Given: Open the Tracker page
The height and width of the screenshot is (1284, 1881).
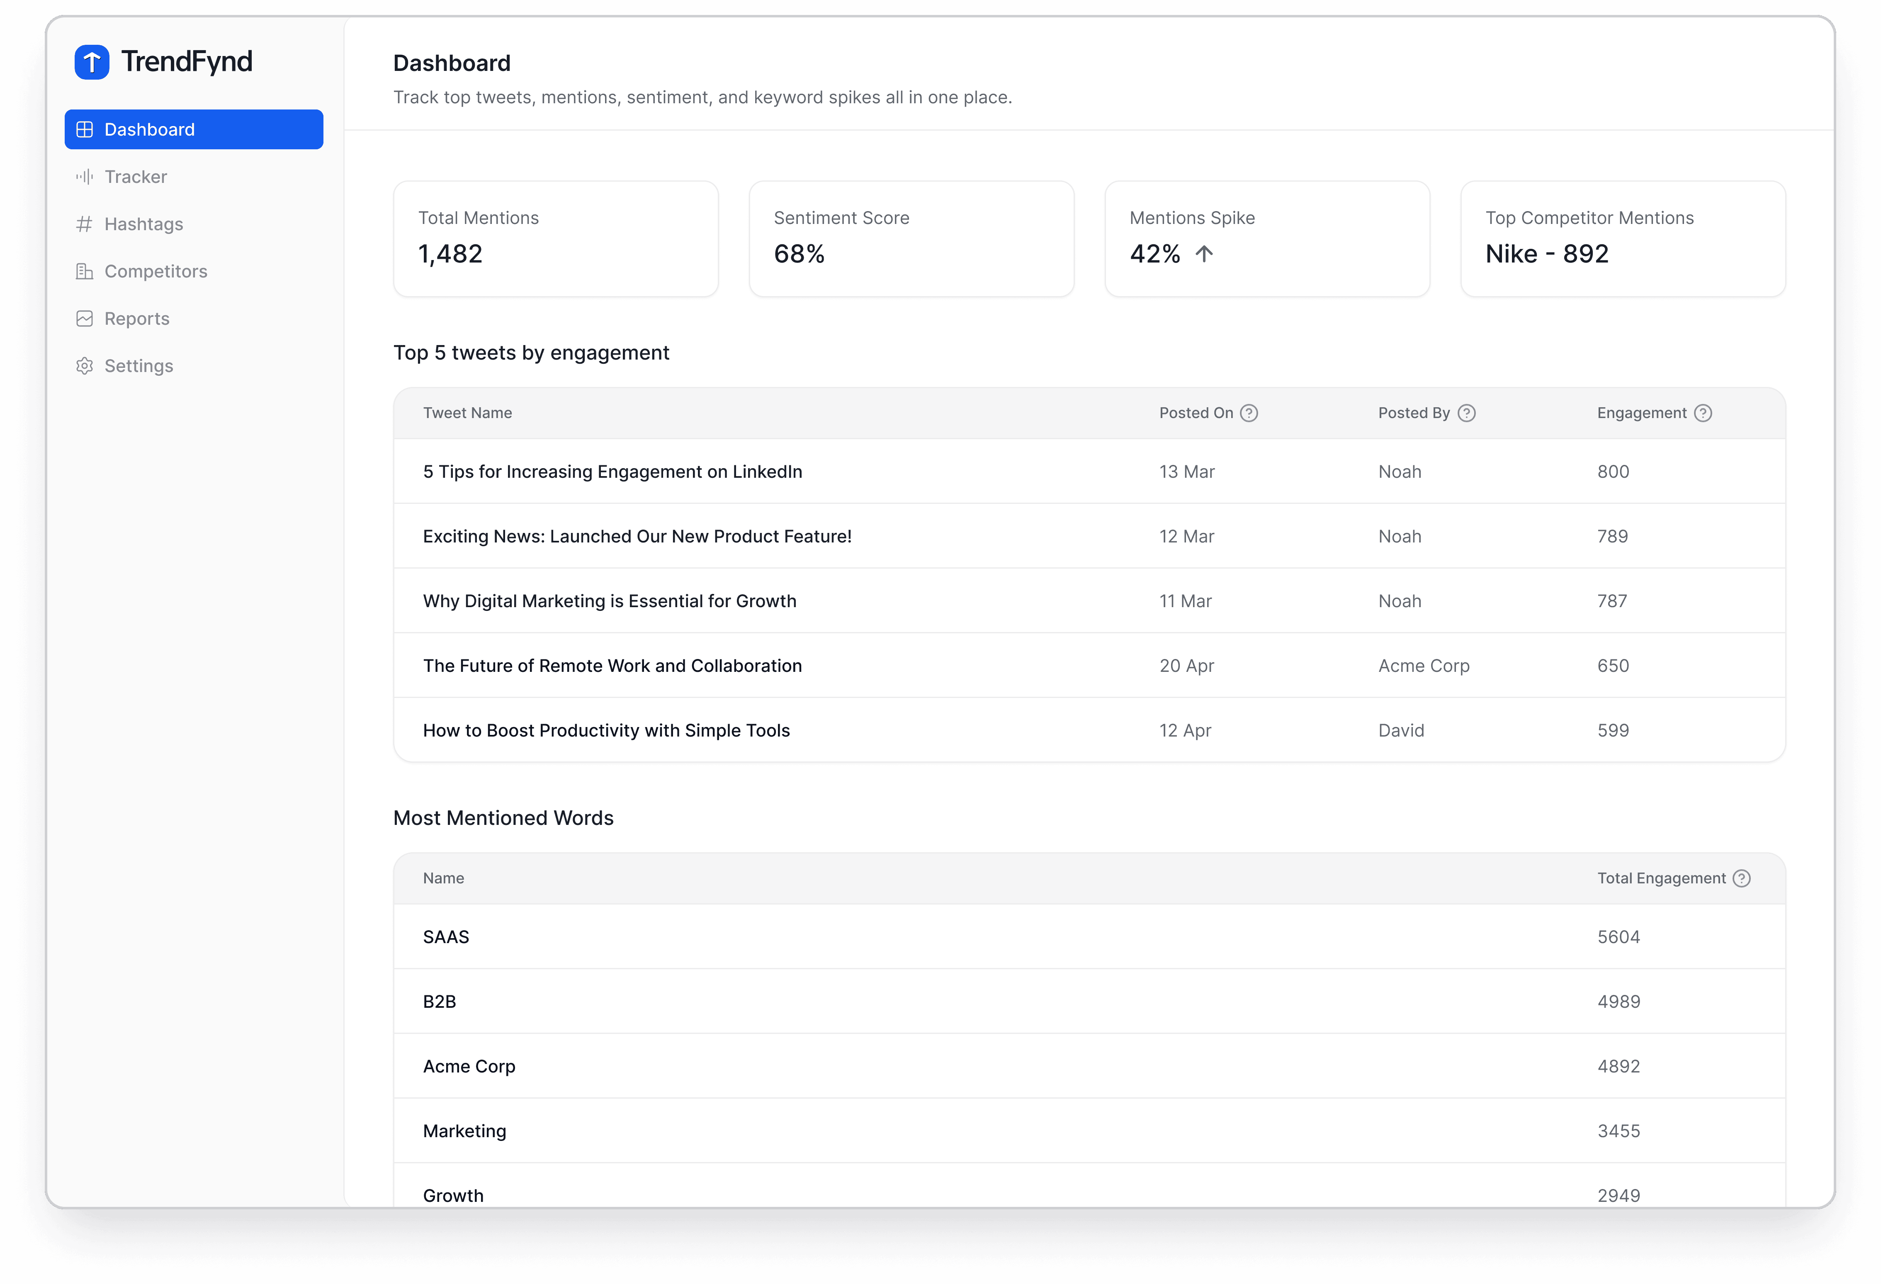Looking at the screenshot, I should 193,177.
